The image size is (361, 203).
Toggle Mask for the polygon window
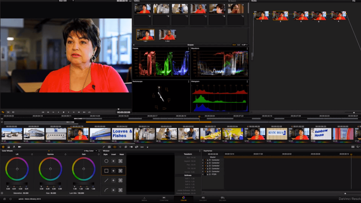(x=120, y=180)
